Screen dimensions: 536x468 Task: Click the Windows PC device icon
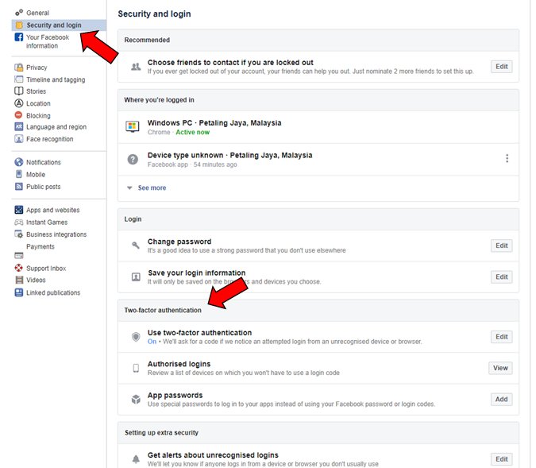(133, 126)
